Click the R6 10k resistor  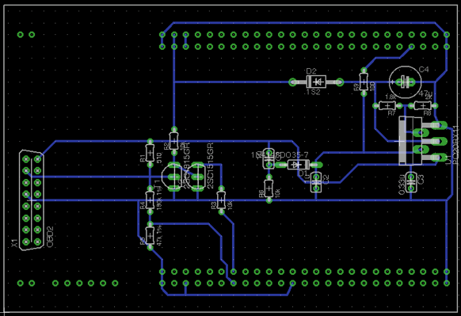point(269,188)
